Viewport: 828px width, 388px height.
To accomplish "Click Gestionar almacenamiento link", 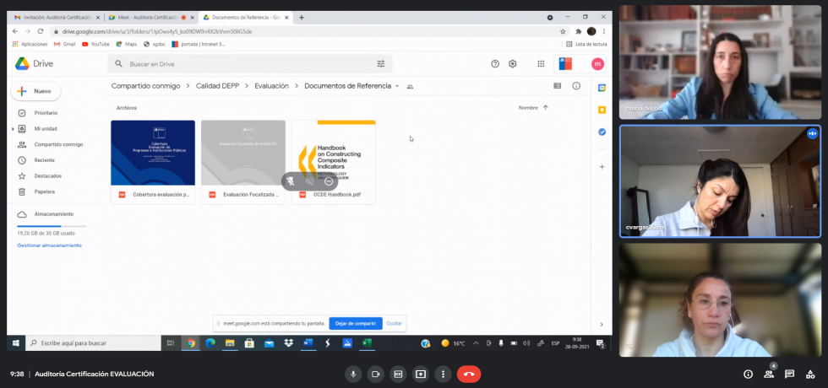I will pos(49,245).
